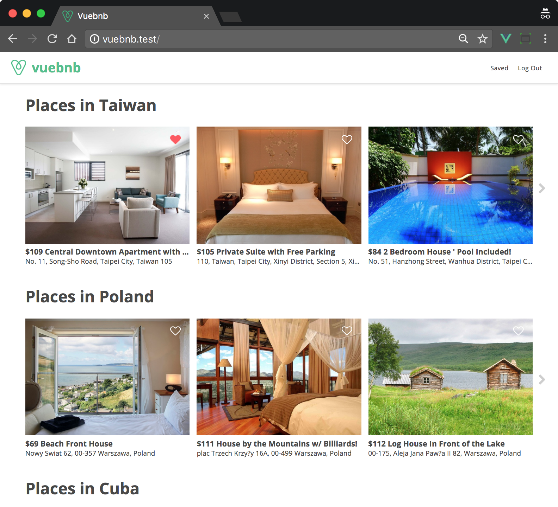Click '$84 2 Bedroom House ' Pool Included!' title
Screen dimensions: 558x507
[x=440, y=252]
